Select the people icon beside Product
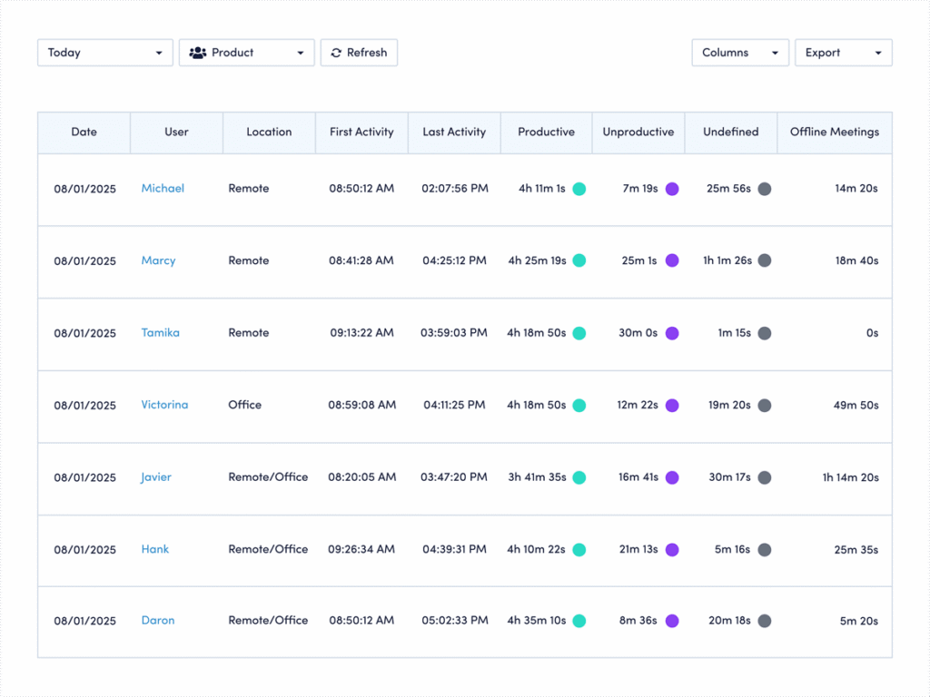Viewport: 930px width, 697px height. 198,52
